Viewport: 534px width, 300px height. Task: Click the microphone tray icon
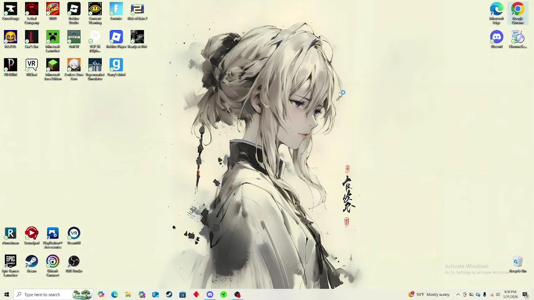[484, 295]
